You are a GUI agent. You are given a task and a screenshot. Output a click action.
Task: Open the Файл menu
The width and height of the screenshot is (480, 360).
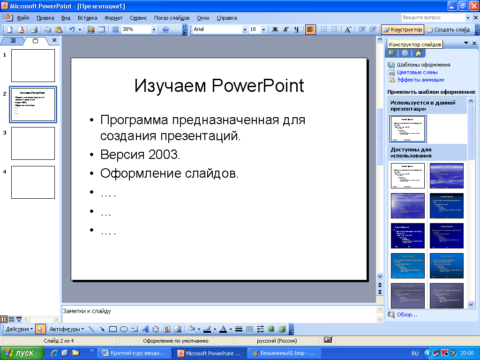click(x=23, y=18)
